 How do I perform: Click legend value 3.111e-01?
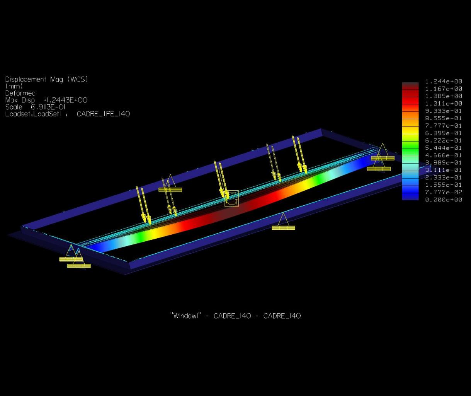(x=444, y=170)
